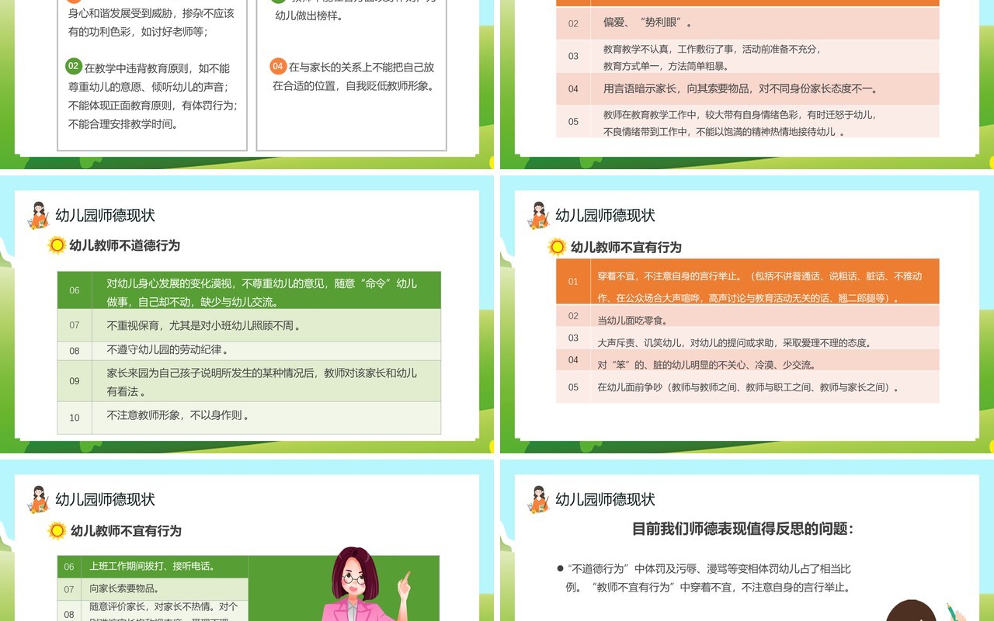Viewport: 994px width, 621px height.
Task: Click the line 不能合理安排教学时间。
Action: (123, 123)
